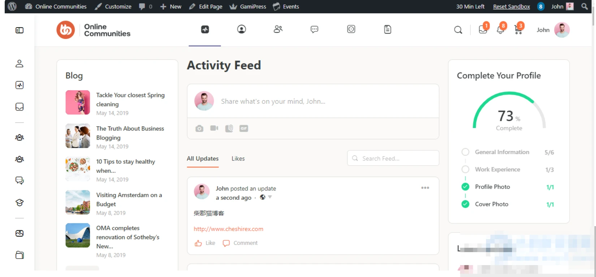Click Edit Page in admin bar

tap(206, 6)
